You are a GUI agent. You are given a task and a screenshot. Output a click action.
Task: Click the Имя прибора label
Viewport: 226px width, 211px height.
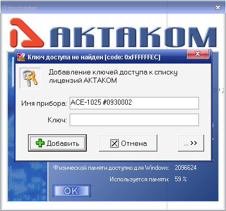tap(44, 104)
